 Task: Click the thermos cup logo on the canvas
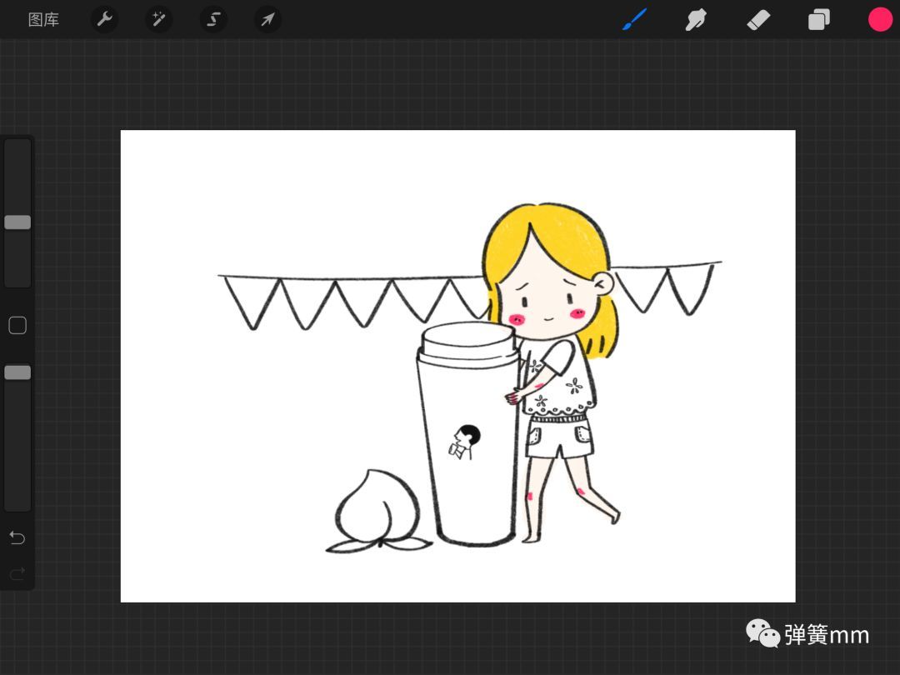tap(464, 442)
